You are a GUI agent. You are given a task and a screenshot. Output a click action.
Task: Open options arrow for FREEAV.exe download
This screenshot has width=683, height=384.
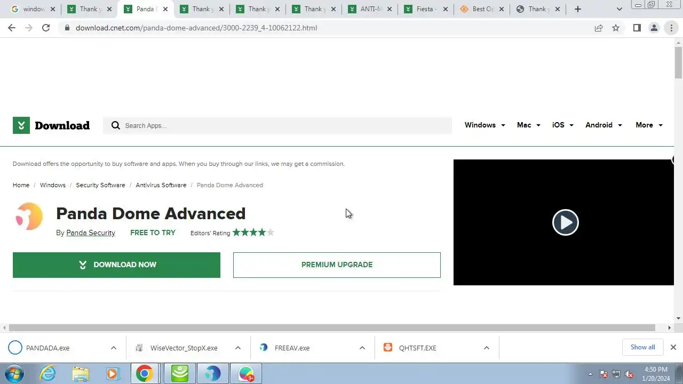[x=362, y=348]
